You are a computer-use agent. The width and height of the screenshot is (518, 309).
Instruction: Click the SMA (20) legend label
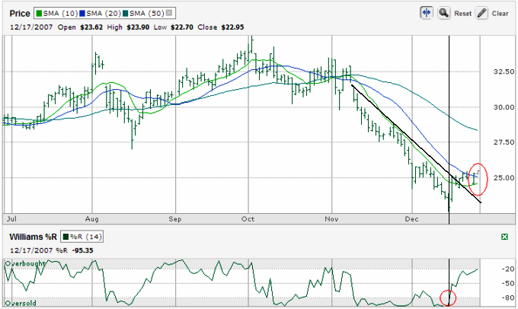point(104,13)
